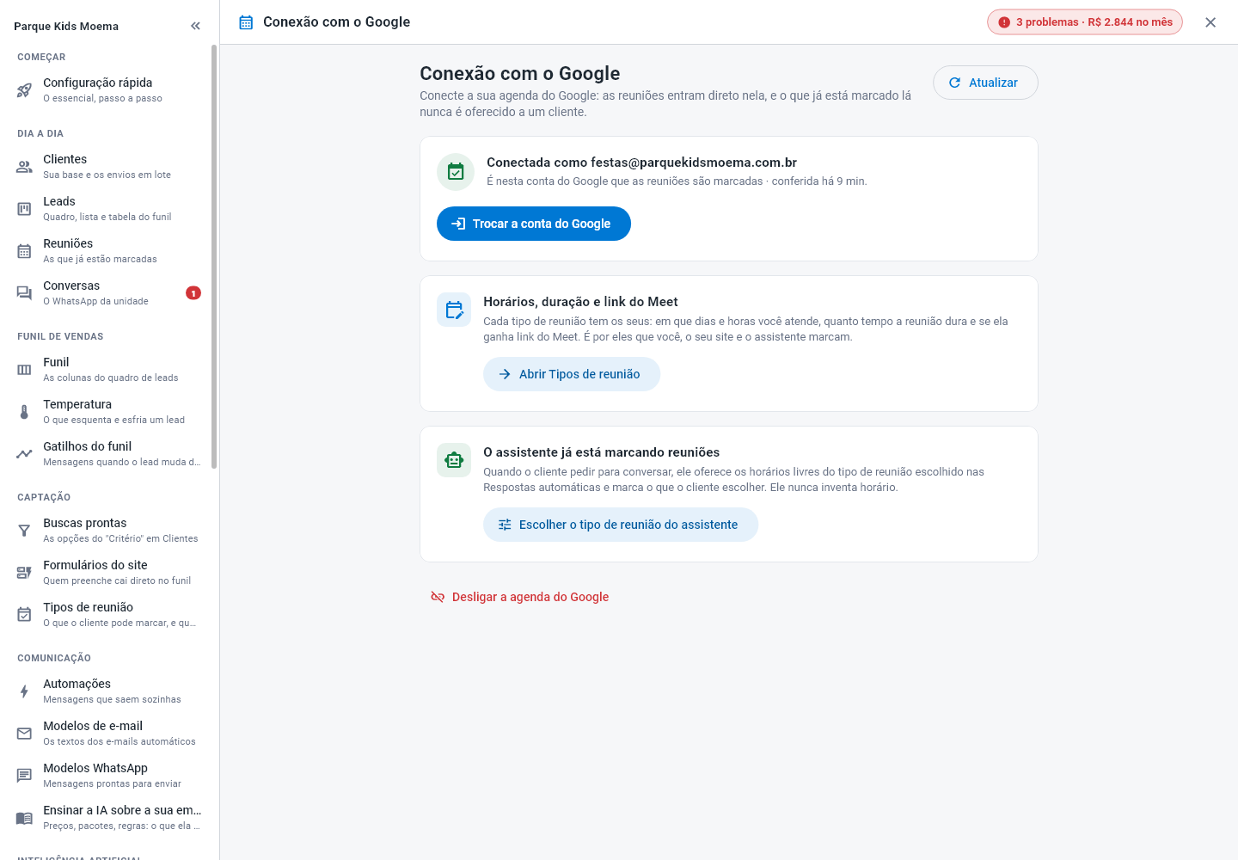Click the rocket icon for Configuração rápida
1238x860 pixels.
[x=24, y=90]
